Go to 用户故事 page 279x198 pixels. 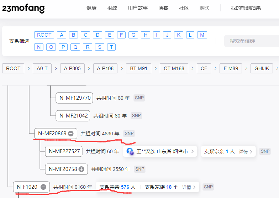138,8
